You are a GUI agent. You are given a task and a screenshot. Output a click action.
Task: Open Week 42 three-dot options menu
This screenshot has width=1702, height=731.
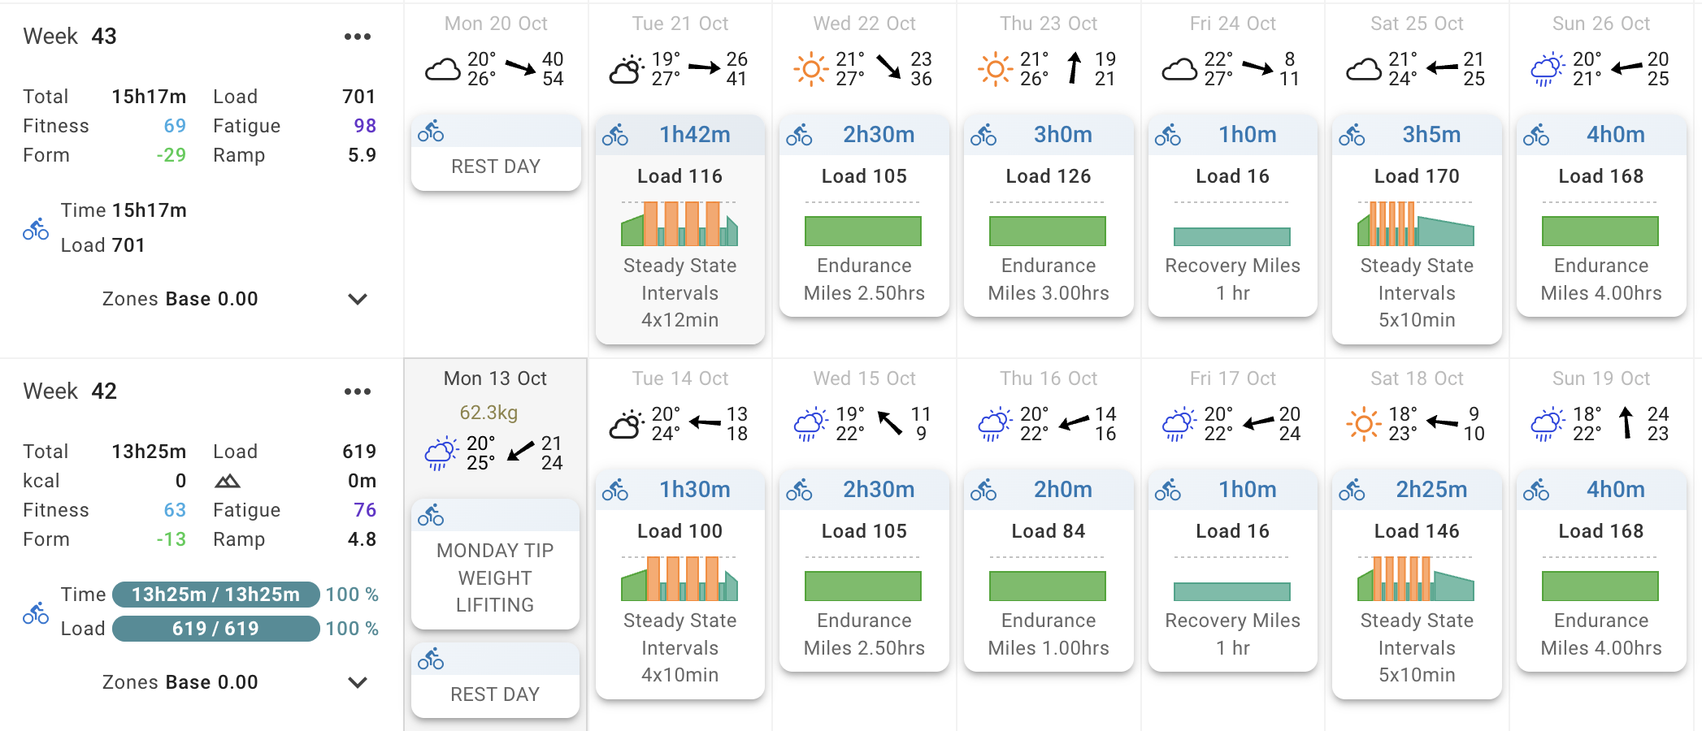coord(357,391)
